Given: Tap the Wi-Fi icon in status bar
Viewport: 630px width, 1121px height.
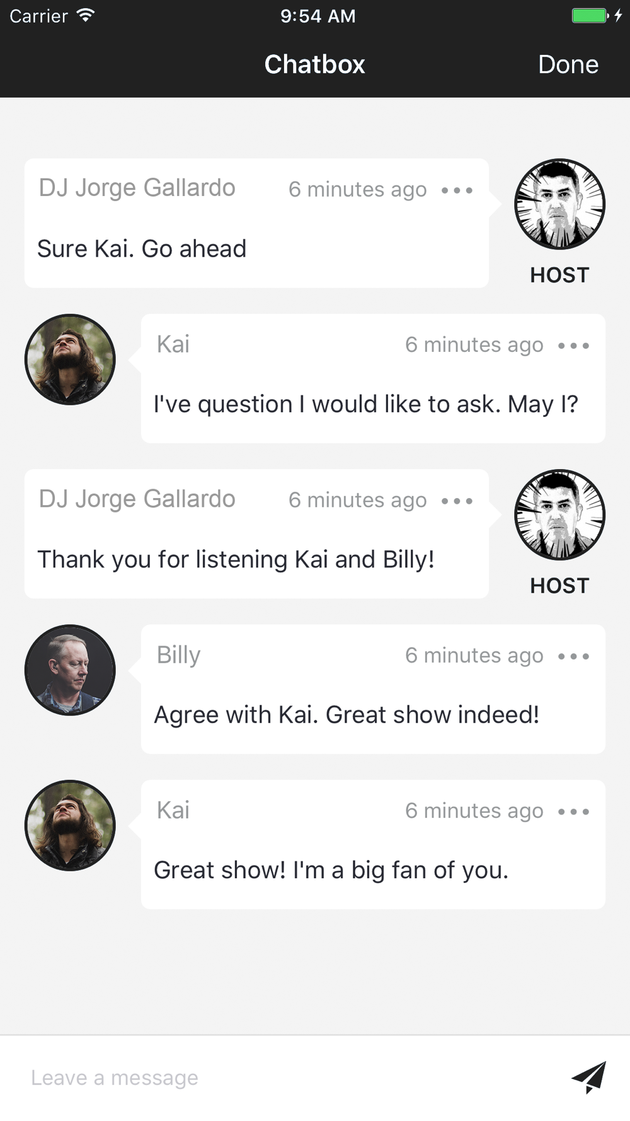Looking at the screenshot, I should pos(86,15).
